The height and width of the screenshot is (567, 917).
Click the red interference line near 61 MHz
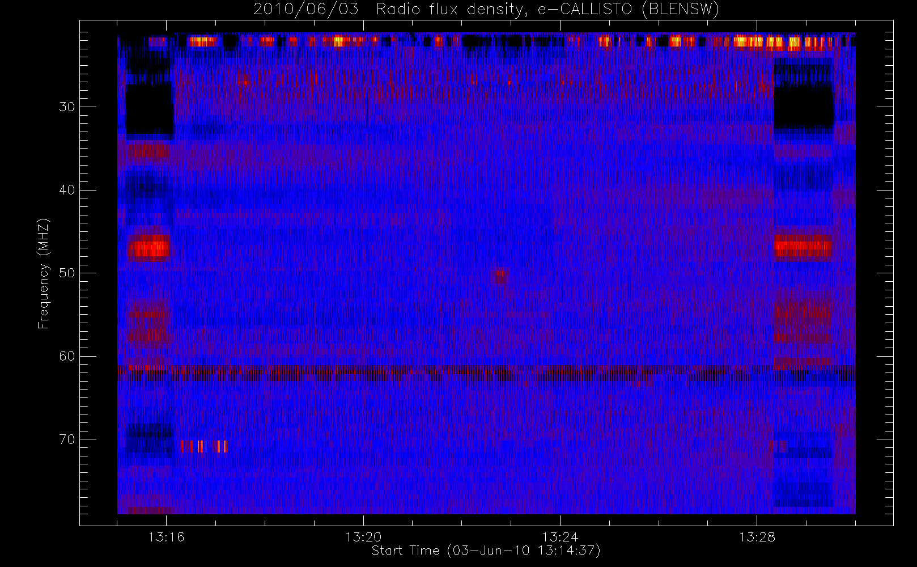pos(486,369)
